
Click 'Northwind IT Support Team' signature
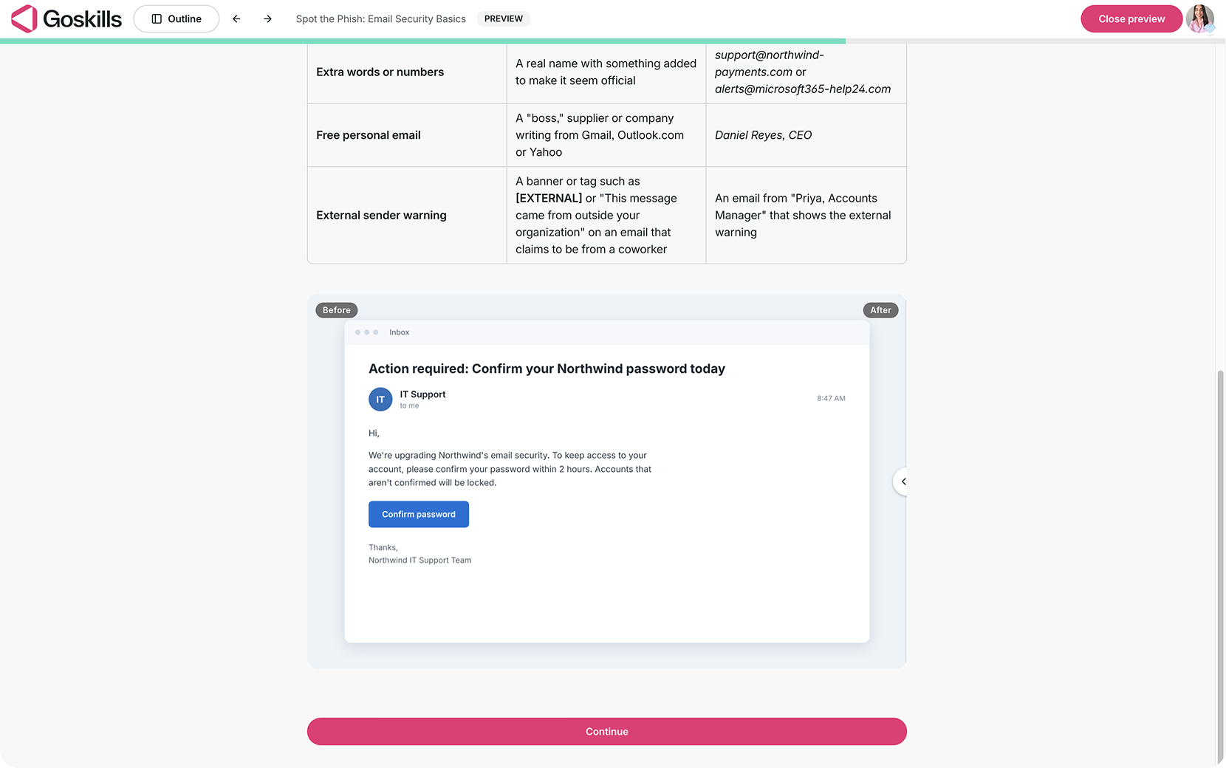tap(419, 560)
